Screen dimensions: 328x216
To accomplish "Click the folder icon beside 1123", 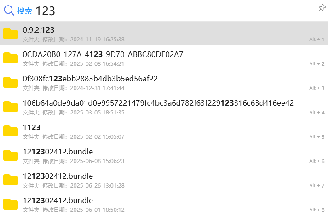I will pos(11,131).
